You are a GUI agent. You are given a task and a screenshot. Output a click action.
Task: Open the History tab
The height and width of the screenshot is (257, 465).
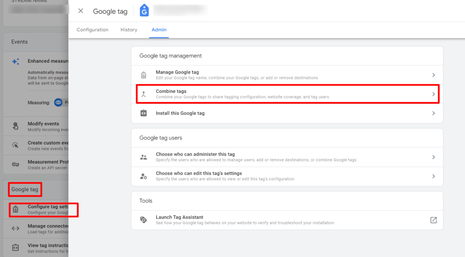[129, 30]
